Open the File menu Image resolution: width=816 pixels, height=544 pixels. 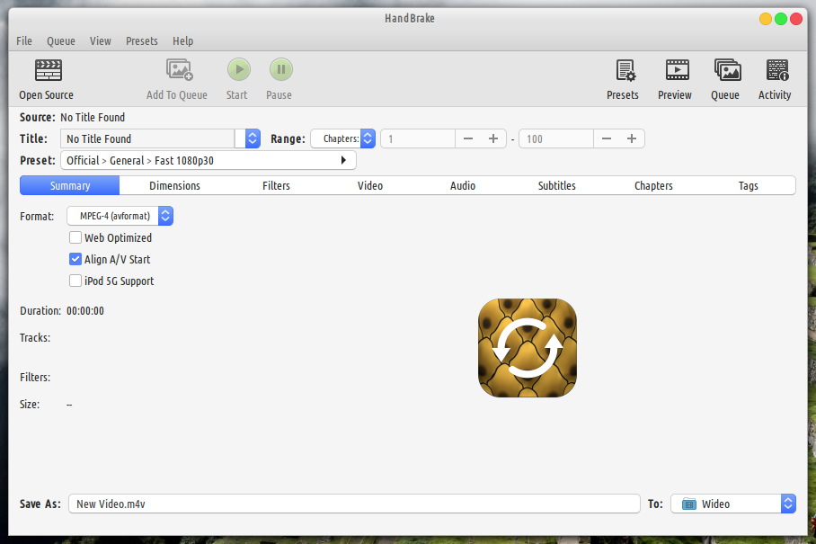pos(24,40)
